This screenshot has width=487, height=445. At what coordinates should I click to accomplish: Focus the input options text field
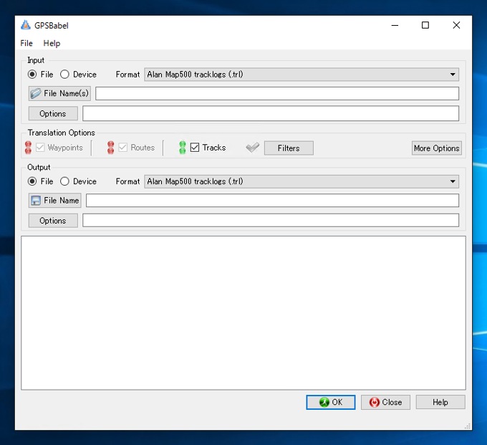pyautogui.click(x=271, y=113)
